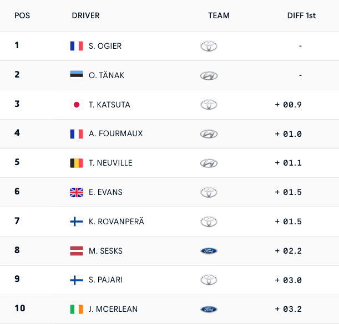Click the Japanese flag beside T. Katsuta
The image size is (339, 324).
77,105
